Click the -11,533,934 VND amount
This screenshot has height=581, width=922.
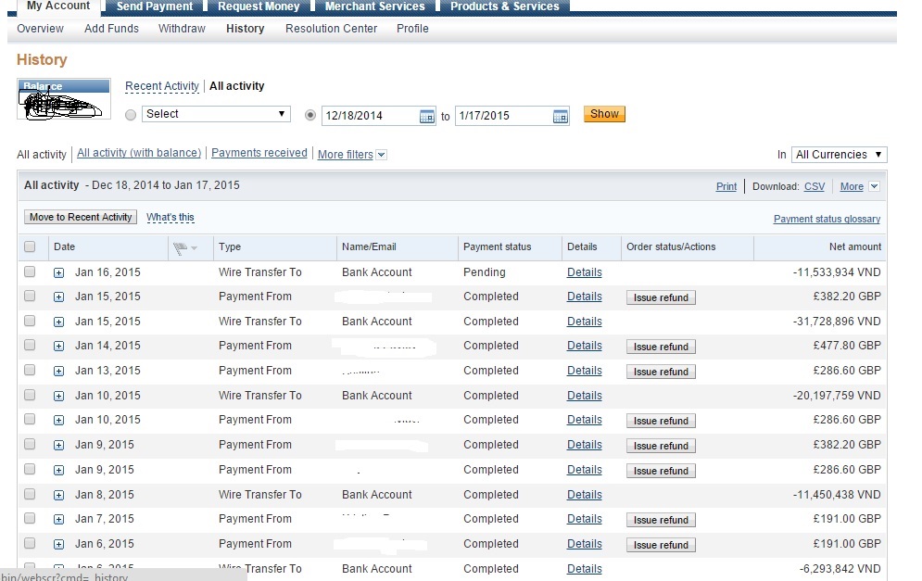tap(837, 272)
